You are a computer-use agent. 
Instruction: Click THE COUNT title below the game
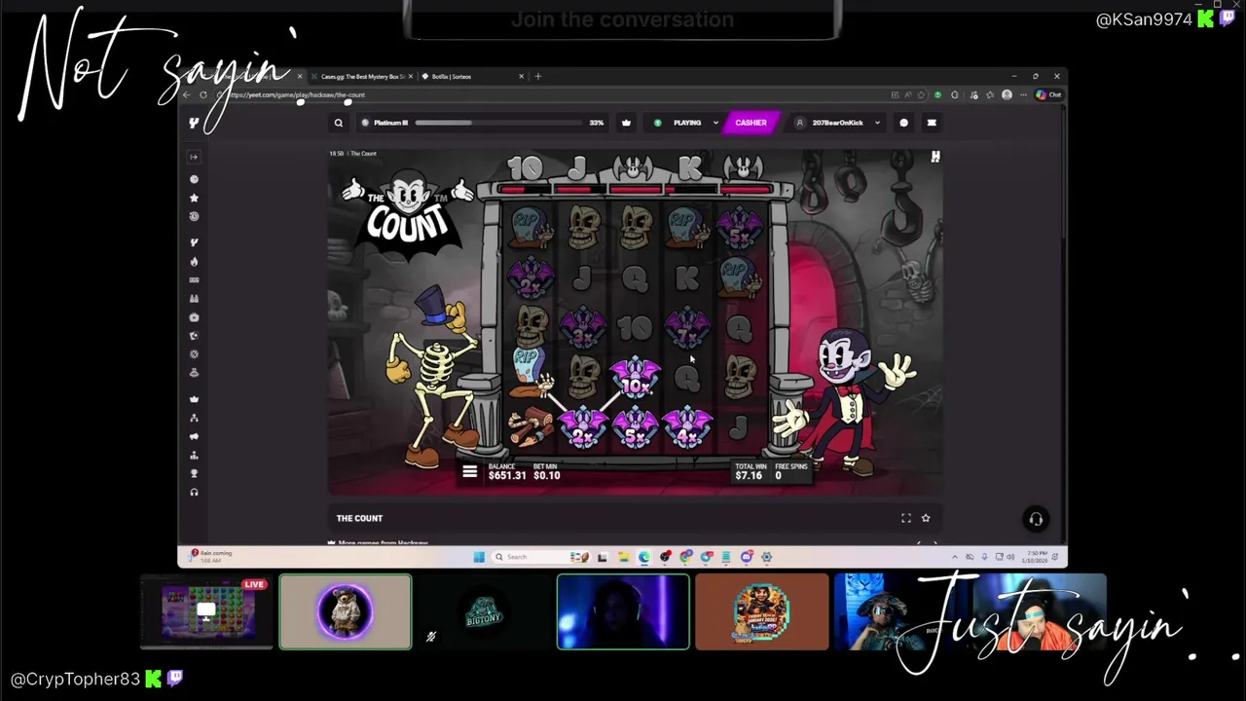click(359, 518)
